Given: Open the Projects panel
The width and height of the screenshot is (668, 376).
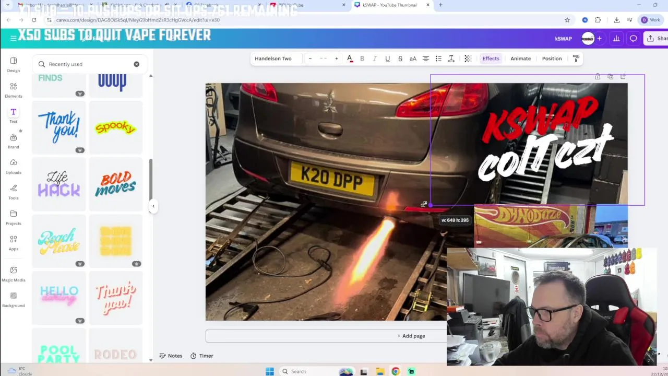Looking at the screenshot, I should (14, 218).
